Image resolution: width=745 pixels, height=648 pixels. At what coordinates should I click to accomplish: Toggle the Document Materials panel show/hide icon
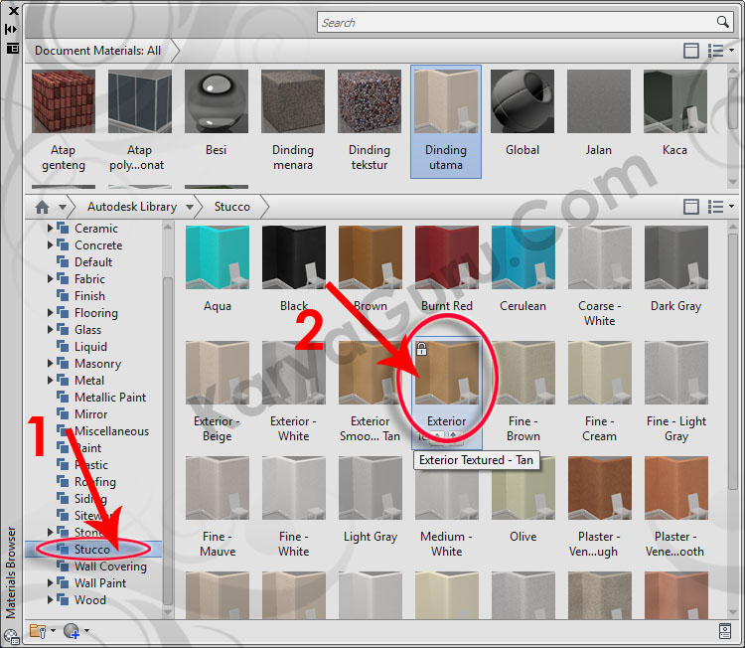pyautogui.click(x=691, y=50)
